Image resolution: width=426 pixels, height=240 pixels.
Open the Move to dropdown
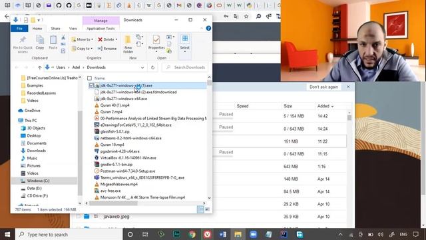click(x=83, y=39)
